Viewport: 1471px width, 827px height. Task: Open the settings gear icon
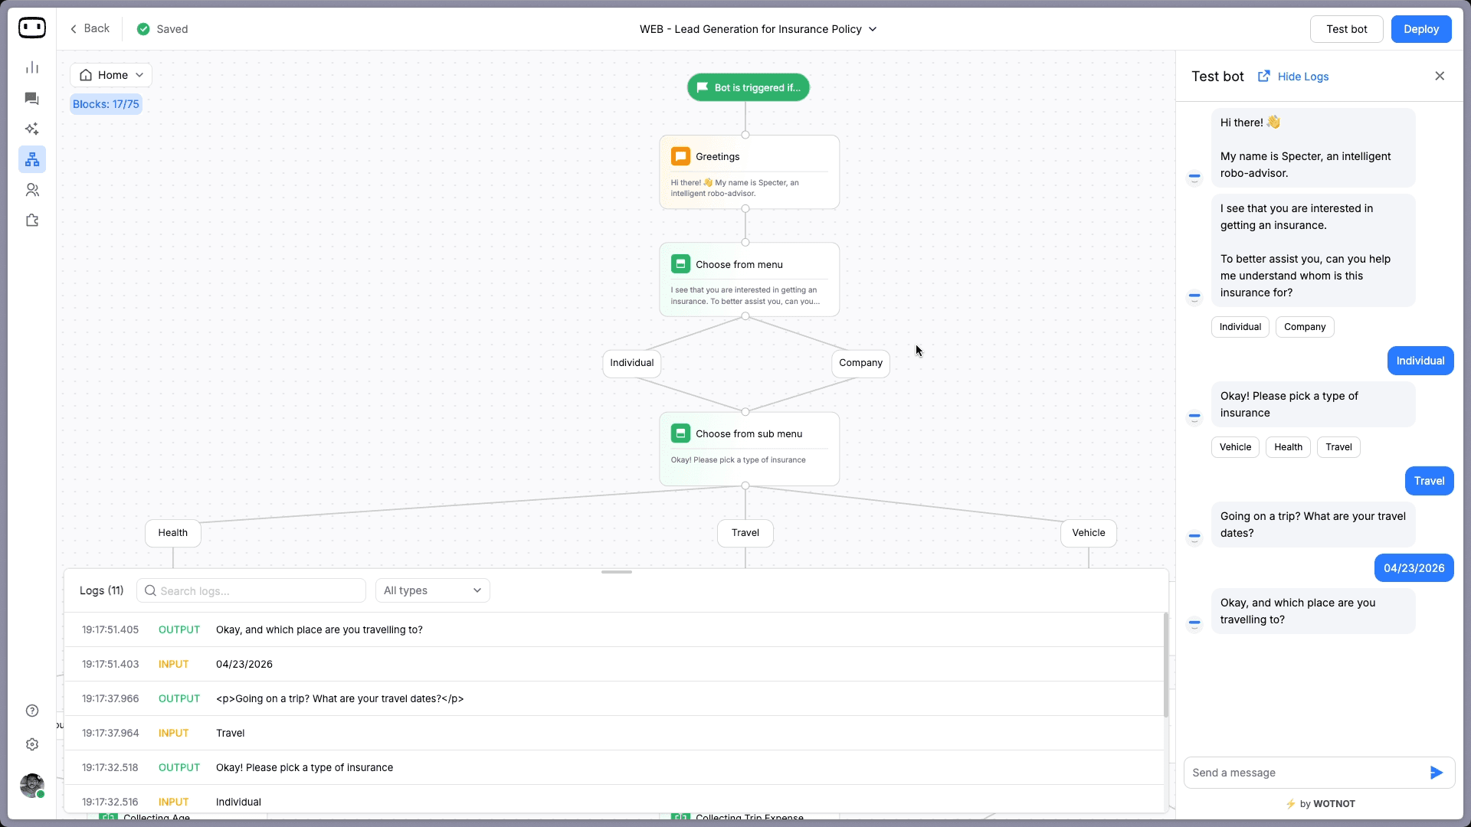tap(32, 744)
